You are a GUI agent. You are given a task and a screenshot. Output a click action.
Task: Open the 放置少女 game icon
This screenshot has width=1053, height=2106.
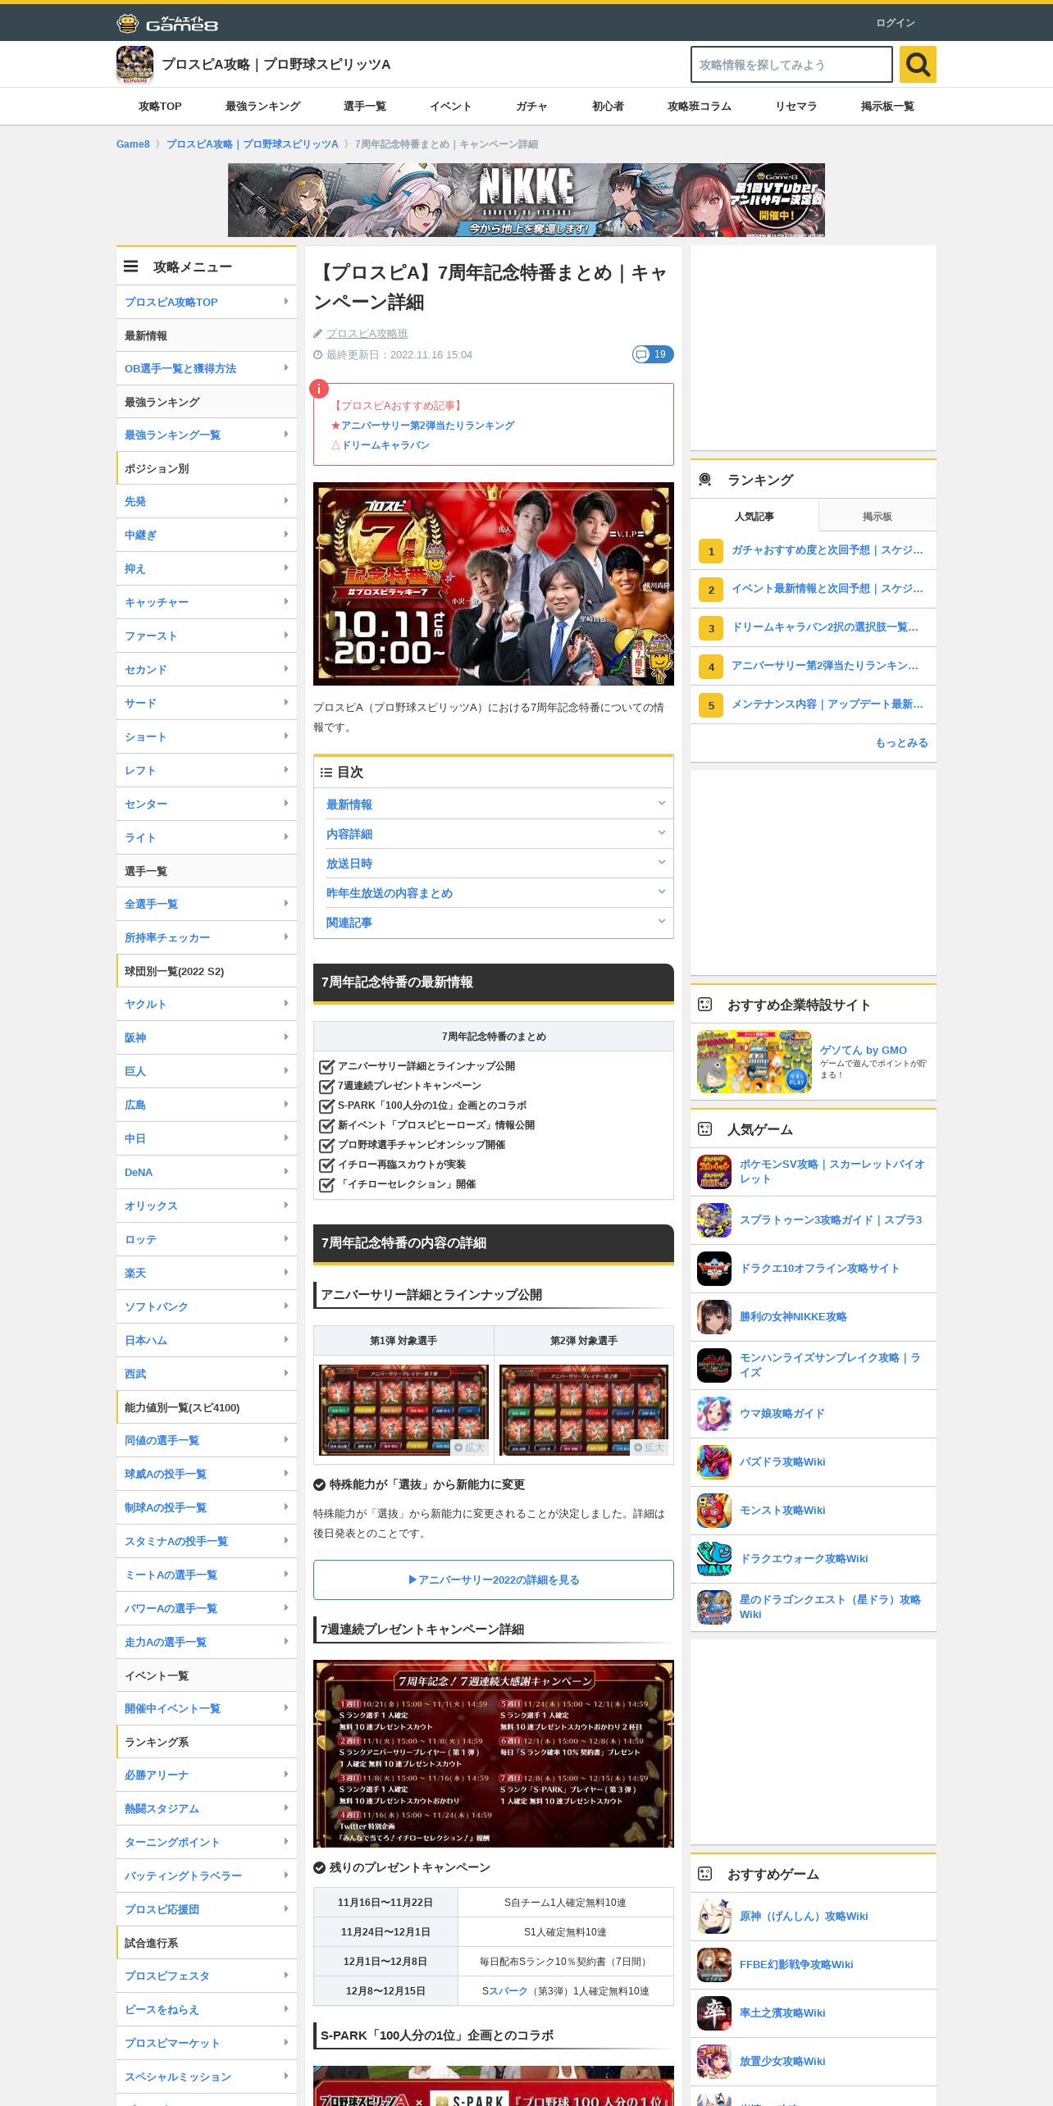[x=713, y=2061]
